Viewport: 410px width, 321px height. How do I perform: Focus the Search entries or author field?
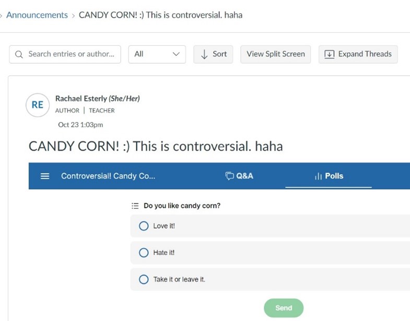pos(65,54)
